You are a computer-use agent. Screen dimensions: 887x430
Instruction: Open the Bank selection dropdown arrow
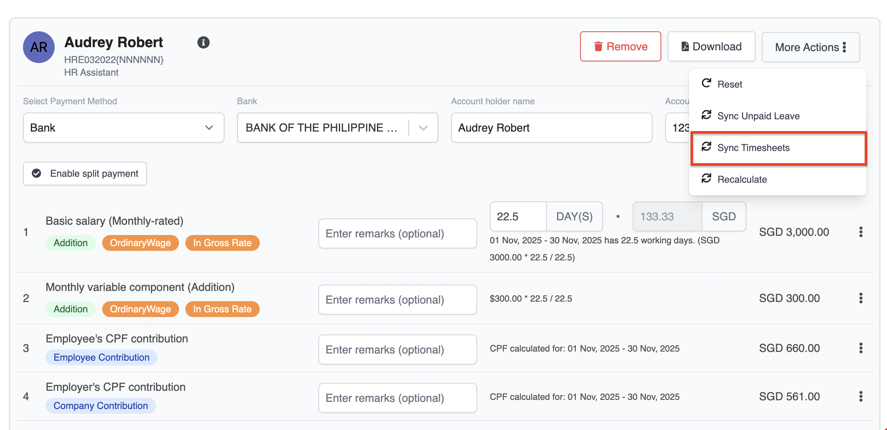click(423, 128)
